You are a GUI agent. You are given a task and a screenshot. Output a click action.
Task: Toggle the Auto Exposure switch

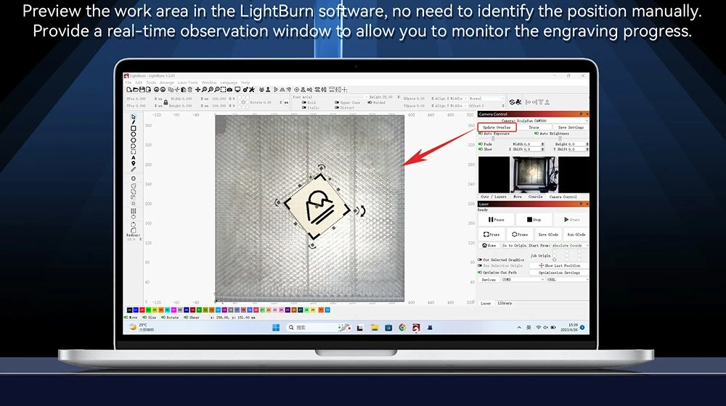coord(481,133)
